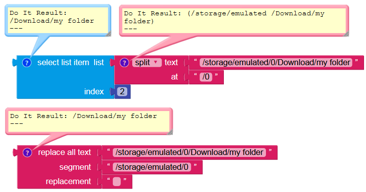Image resolution: width=366 pixels, height=192 pixels.
Task: Edit split text '/storage/emulated/0/Download/my folder'
Action: click(x=276, y=63)
